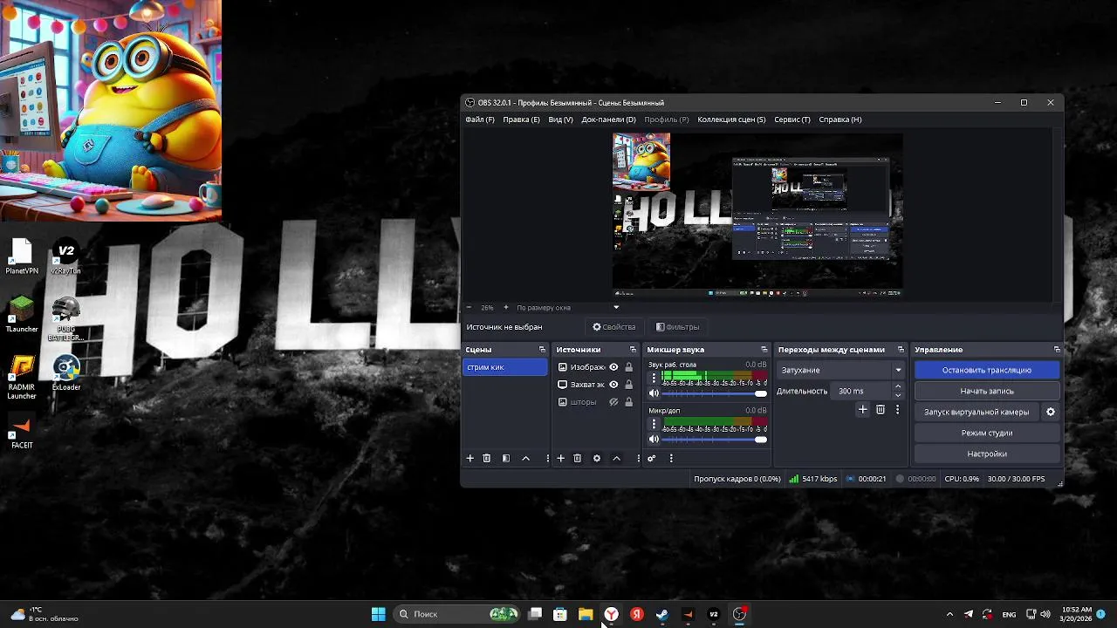Adjust Микр/доп volume slider

tap(714, 439)
